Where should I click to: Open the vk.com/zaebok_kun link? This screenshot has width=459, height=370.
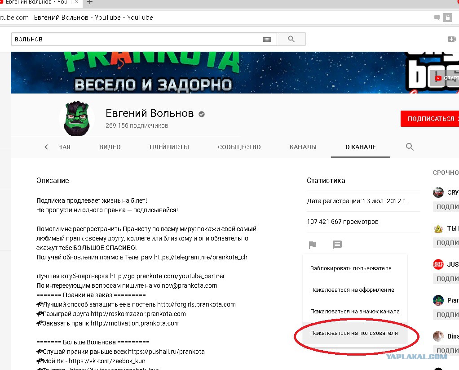(107, 361)
